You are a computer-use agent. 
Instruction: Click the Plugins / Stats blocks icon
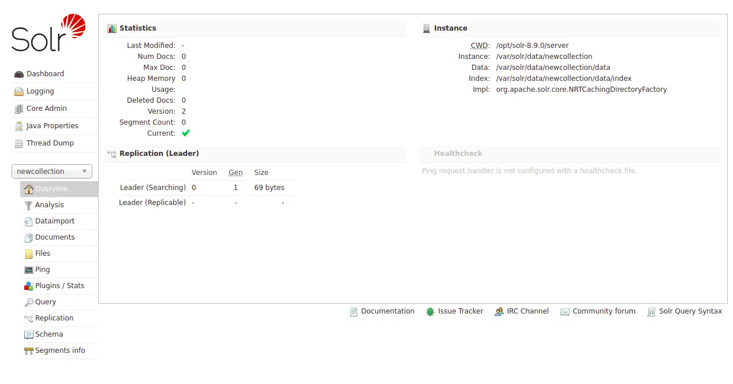29,286
